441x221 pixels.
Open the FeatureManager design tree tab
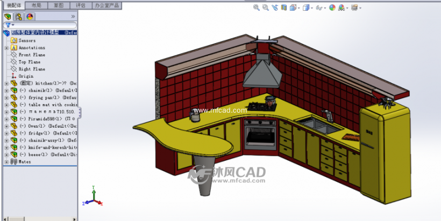[8, 17]
